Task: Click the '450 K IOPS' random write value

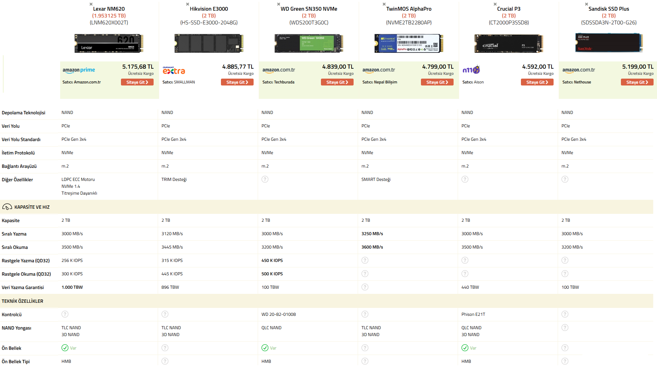Action: click(x=272, y=261)
